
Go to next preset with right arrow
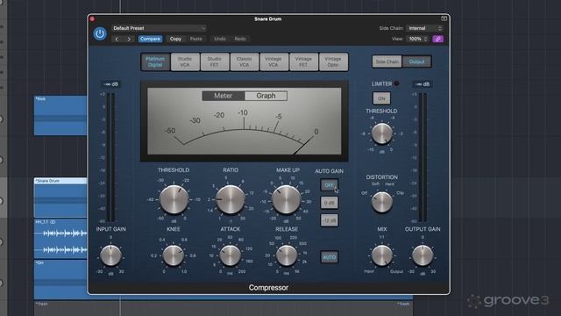(x=129, y=39)
